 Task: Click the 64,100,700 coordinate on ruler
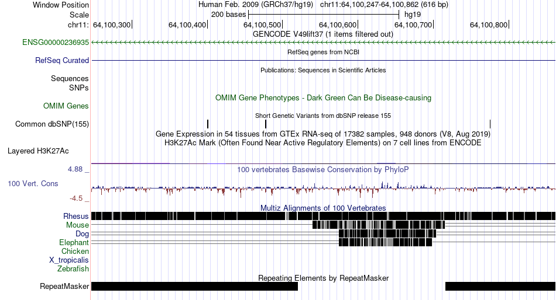pos(413,25)
